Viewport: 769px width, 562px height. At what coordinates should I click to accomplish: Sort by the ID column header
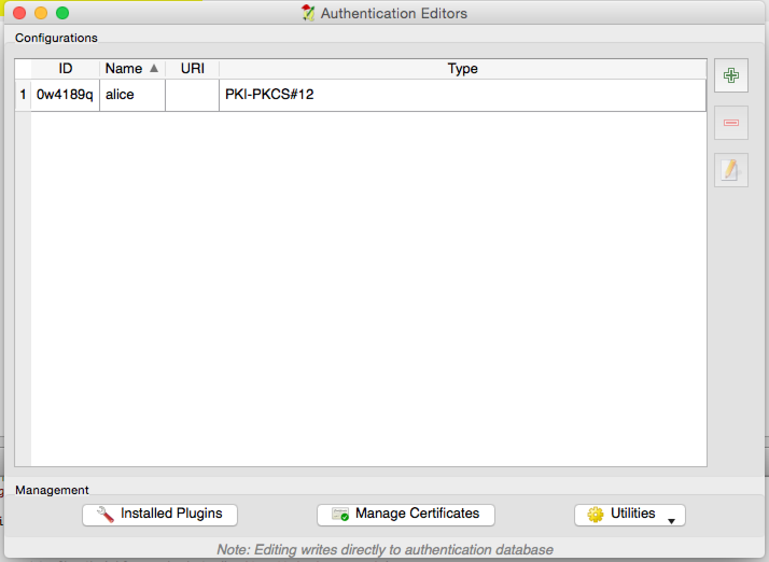(x=65, y=68)
